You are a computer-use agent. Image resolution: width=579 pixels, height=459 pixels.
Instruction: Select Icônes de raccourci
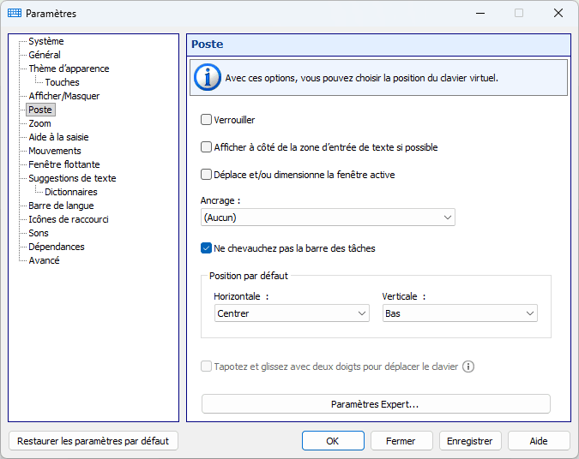pyautogui.click(x=69, y=219)
